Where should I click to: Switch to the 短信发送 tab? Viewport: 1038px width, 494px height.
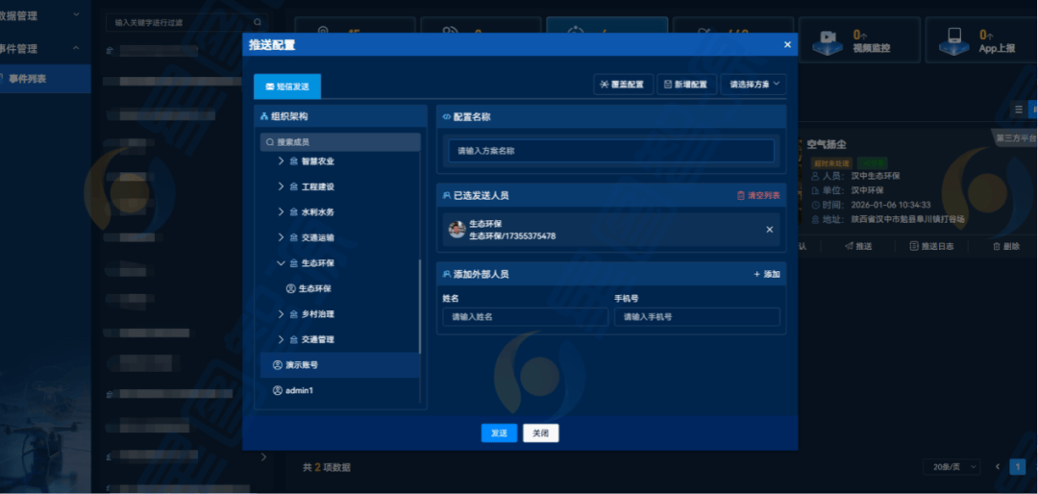(287, 86)
